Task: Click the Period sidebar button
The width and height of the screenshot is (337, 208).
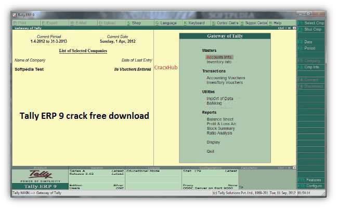Action: pos(311,48)
